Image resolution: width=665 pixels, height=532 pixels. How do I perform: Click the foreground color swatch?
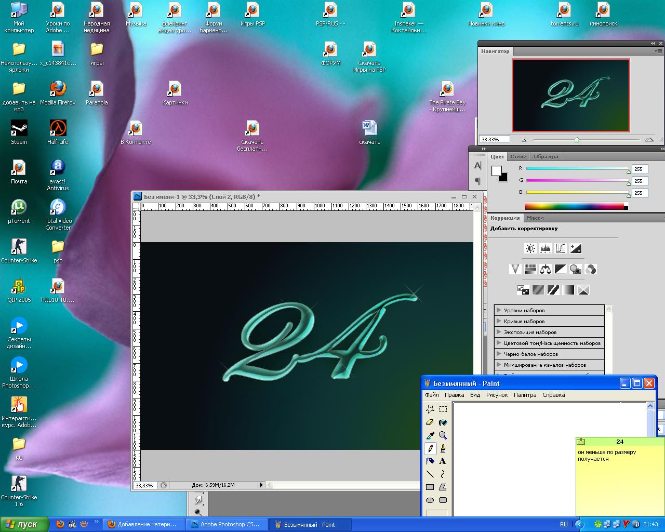pyautogui.click(x=497, y=171)
